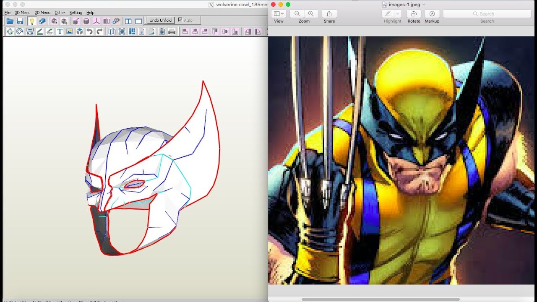Click the page with arrow export icon
The height and width of the screenshot is (302, 537).
(x=151, y=31)
